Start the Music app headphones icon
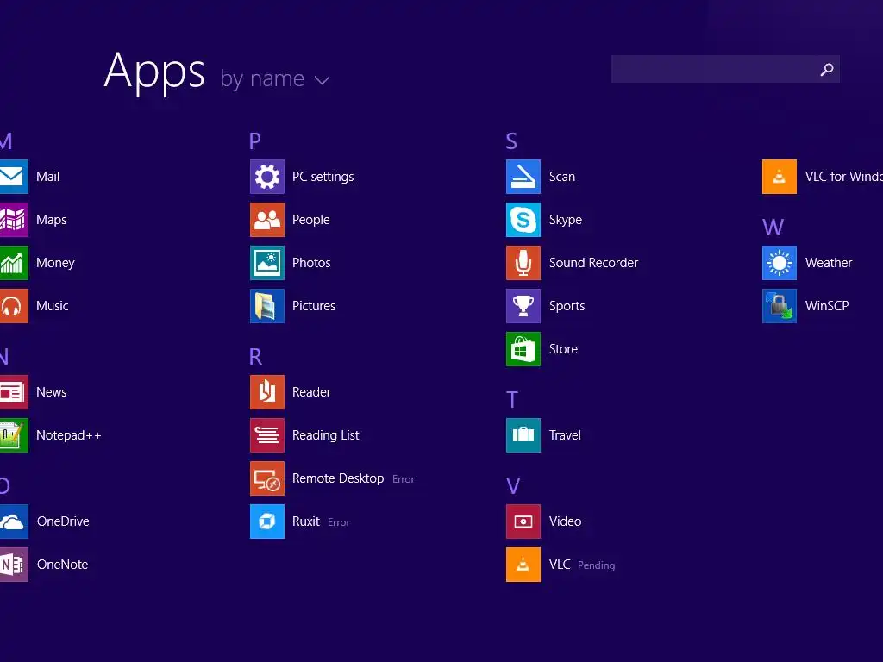This screenshot has height=662, width=883. coord(14,306)
